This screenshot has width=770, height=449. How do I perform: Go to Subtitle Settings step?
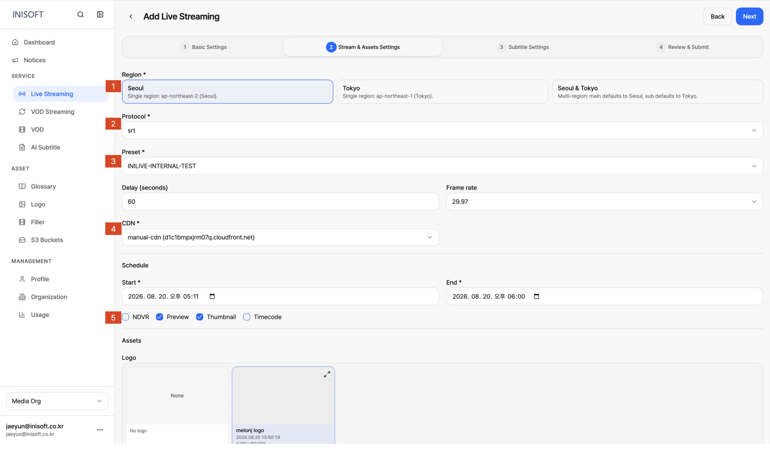click(522, 47)
